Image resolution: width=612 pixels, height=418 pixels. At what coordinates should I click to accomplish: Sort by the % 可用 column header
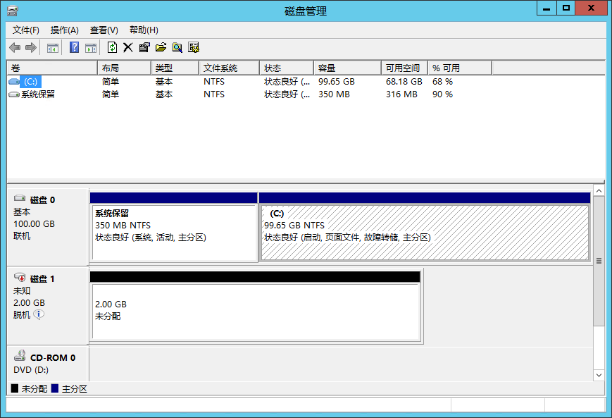[x=460, y=68]
